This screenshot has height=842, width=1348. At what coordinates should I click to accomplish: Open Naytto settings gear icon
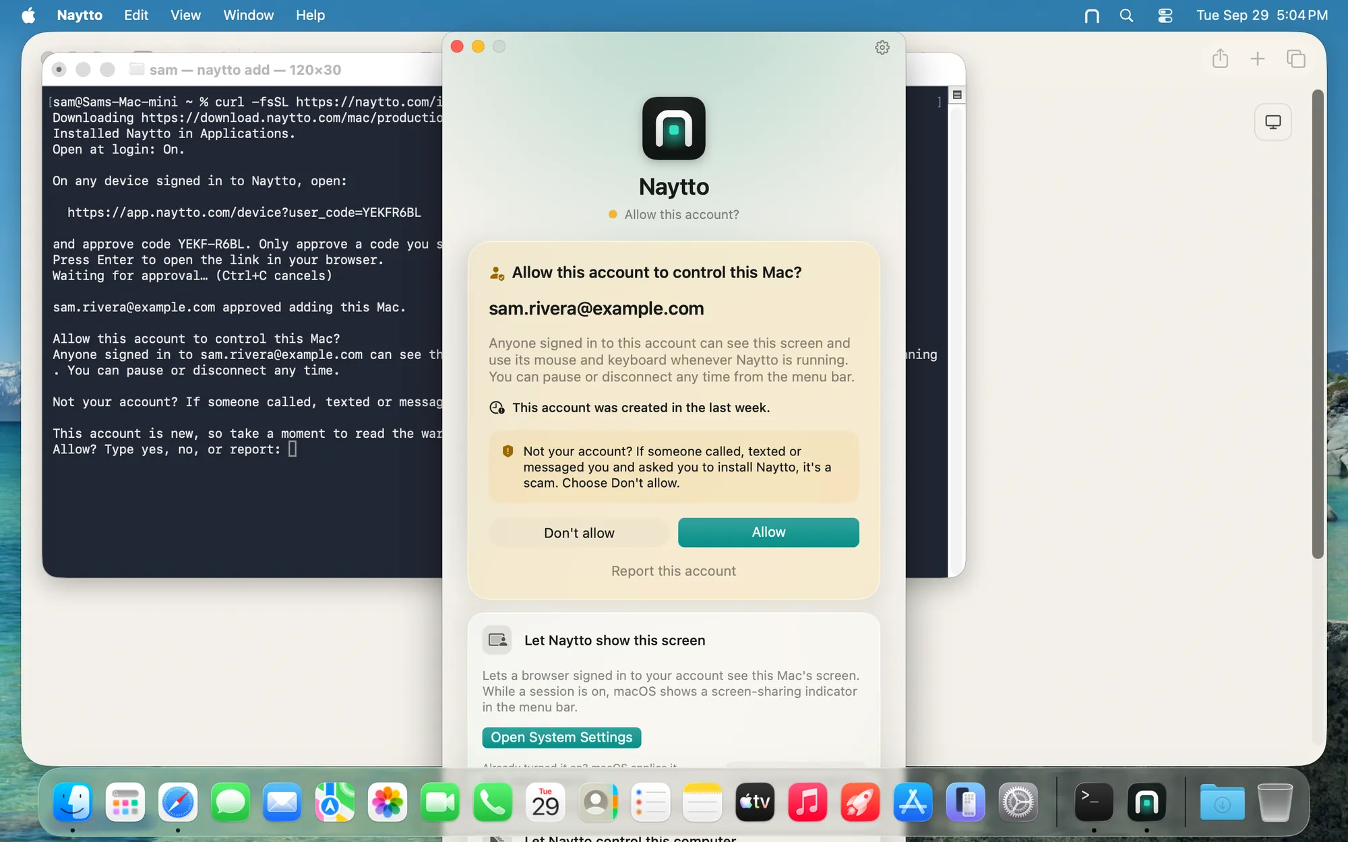point(882,47)
